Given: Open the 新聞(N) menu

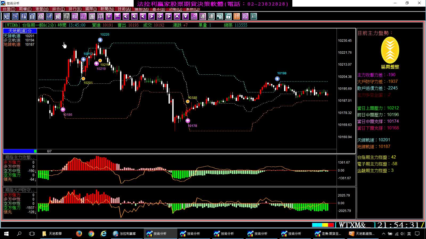Looking at the screenshot, I should (x=107, y=9).
